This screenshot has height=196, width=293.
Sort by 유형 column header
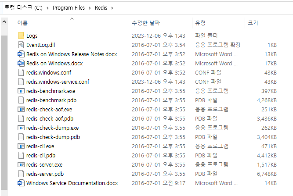pyautogui.click(x=200, y=23)
